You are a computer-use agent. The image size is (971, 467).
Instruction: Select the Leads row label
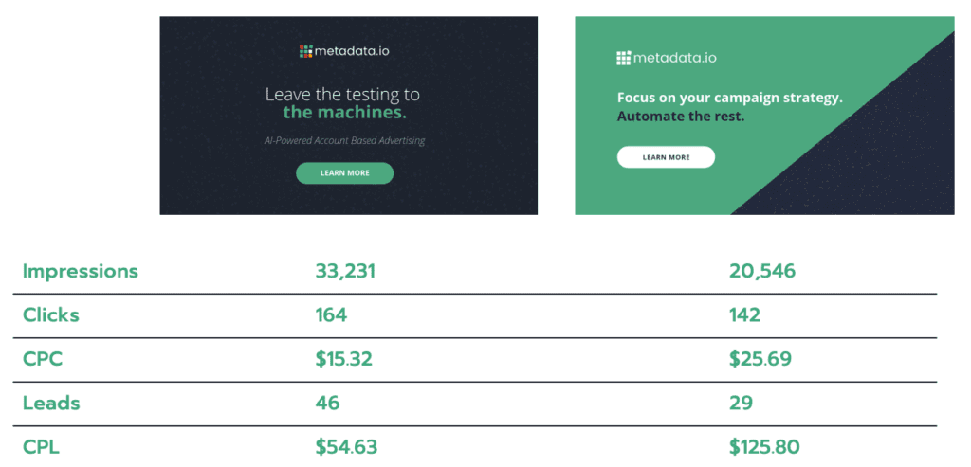[x=51, y=404]
